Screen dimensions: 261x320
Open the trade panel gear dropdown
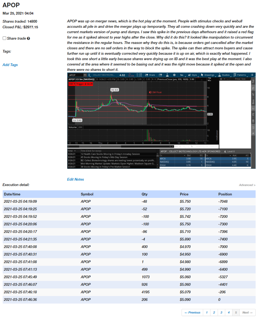coord(223,79)
